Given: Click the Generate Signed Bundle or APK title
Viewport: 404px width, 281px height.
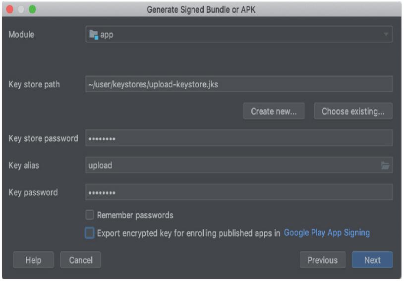Looking at the screenshot, I should 201,10.
